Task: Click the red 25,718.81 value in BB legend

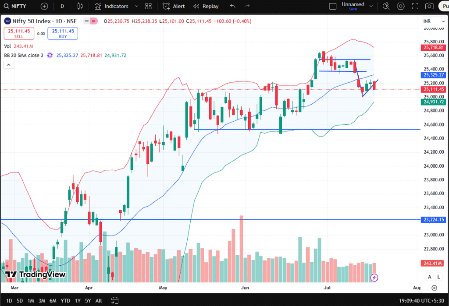Action: tap(91, 55)
